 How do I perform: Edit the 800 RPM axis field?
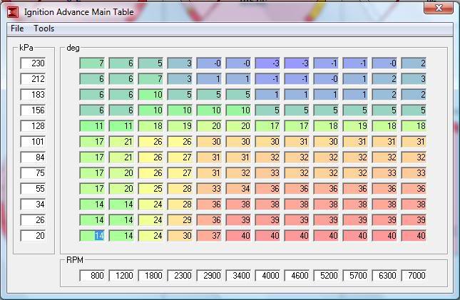pos(92,275)
